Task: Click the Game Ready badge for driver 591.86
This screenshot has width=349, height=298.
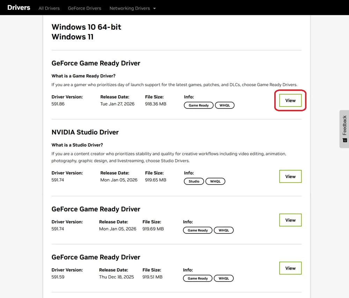Action: (x=198, y=105)
